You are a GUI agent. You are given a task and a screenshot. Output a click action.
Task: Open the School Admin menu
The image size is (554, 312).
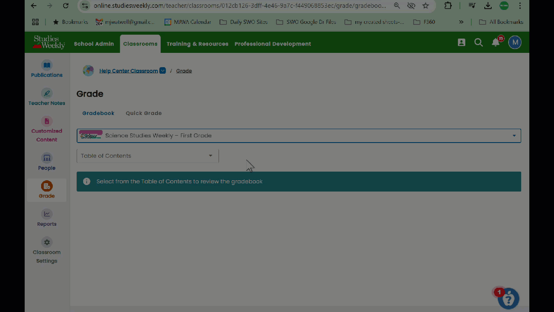click(94, 44)
